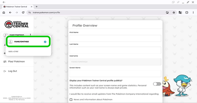This screenshot has width=197, height=103.
Task: Open browser three-dot menu
Action: point(193,12)
